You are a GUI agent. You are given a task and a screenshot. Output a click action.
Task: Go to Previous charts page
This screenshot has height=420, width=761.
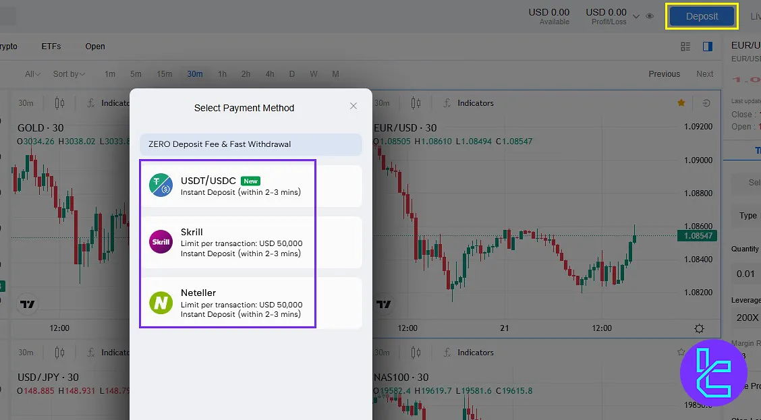coord(664,74)
